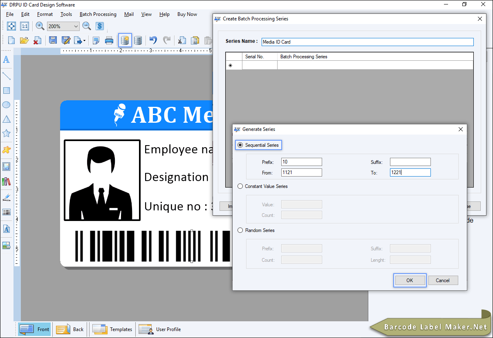
Task: Click the save-as floppy with pencil icon
Action: coord(66,40)
